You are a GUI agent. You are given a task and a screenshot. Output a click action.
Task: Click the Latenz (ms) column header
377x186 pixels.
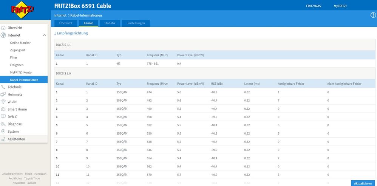pyautogui.click(x=252, y=84)
